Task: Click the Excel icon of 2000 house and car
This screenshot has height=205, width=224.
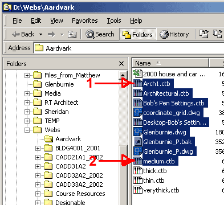Action: (138, 73)
